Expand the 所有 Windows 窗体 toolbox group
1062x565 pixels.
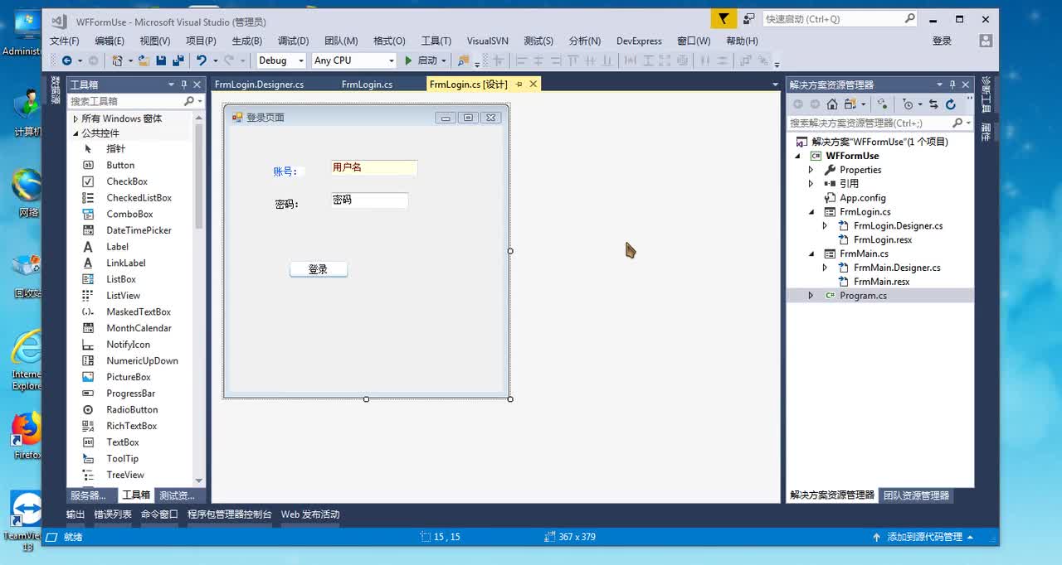click(76, 118)
